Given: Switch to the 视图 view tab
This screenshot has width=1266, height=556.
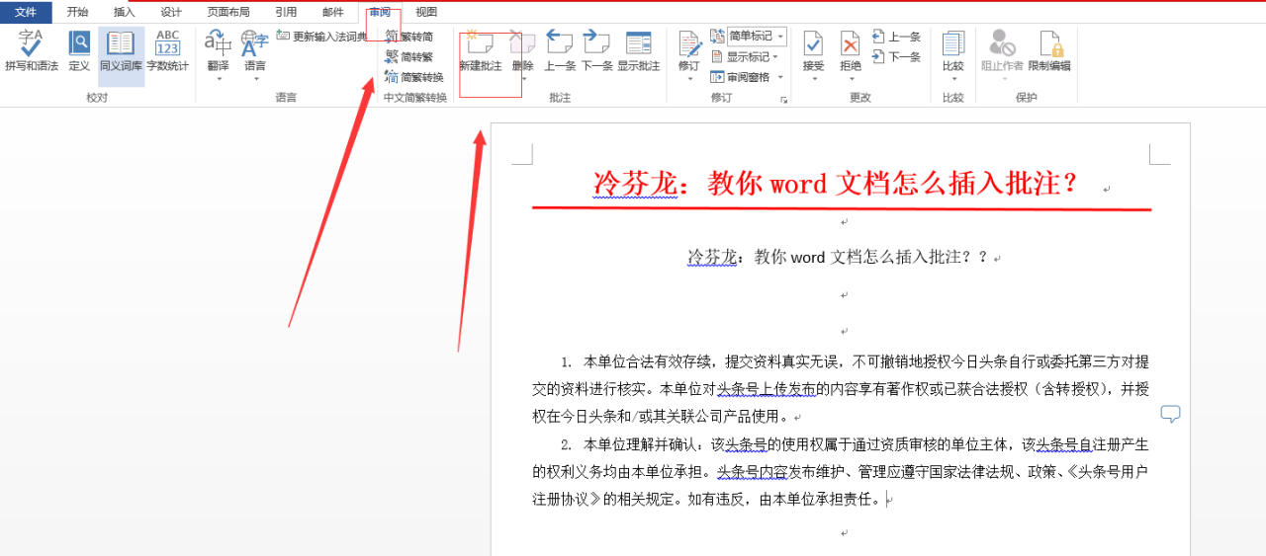Looking at the screenshot, I should (x=426, y=12).
